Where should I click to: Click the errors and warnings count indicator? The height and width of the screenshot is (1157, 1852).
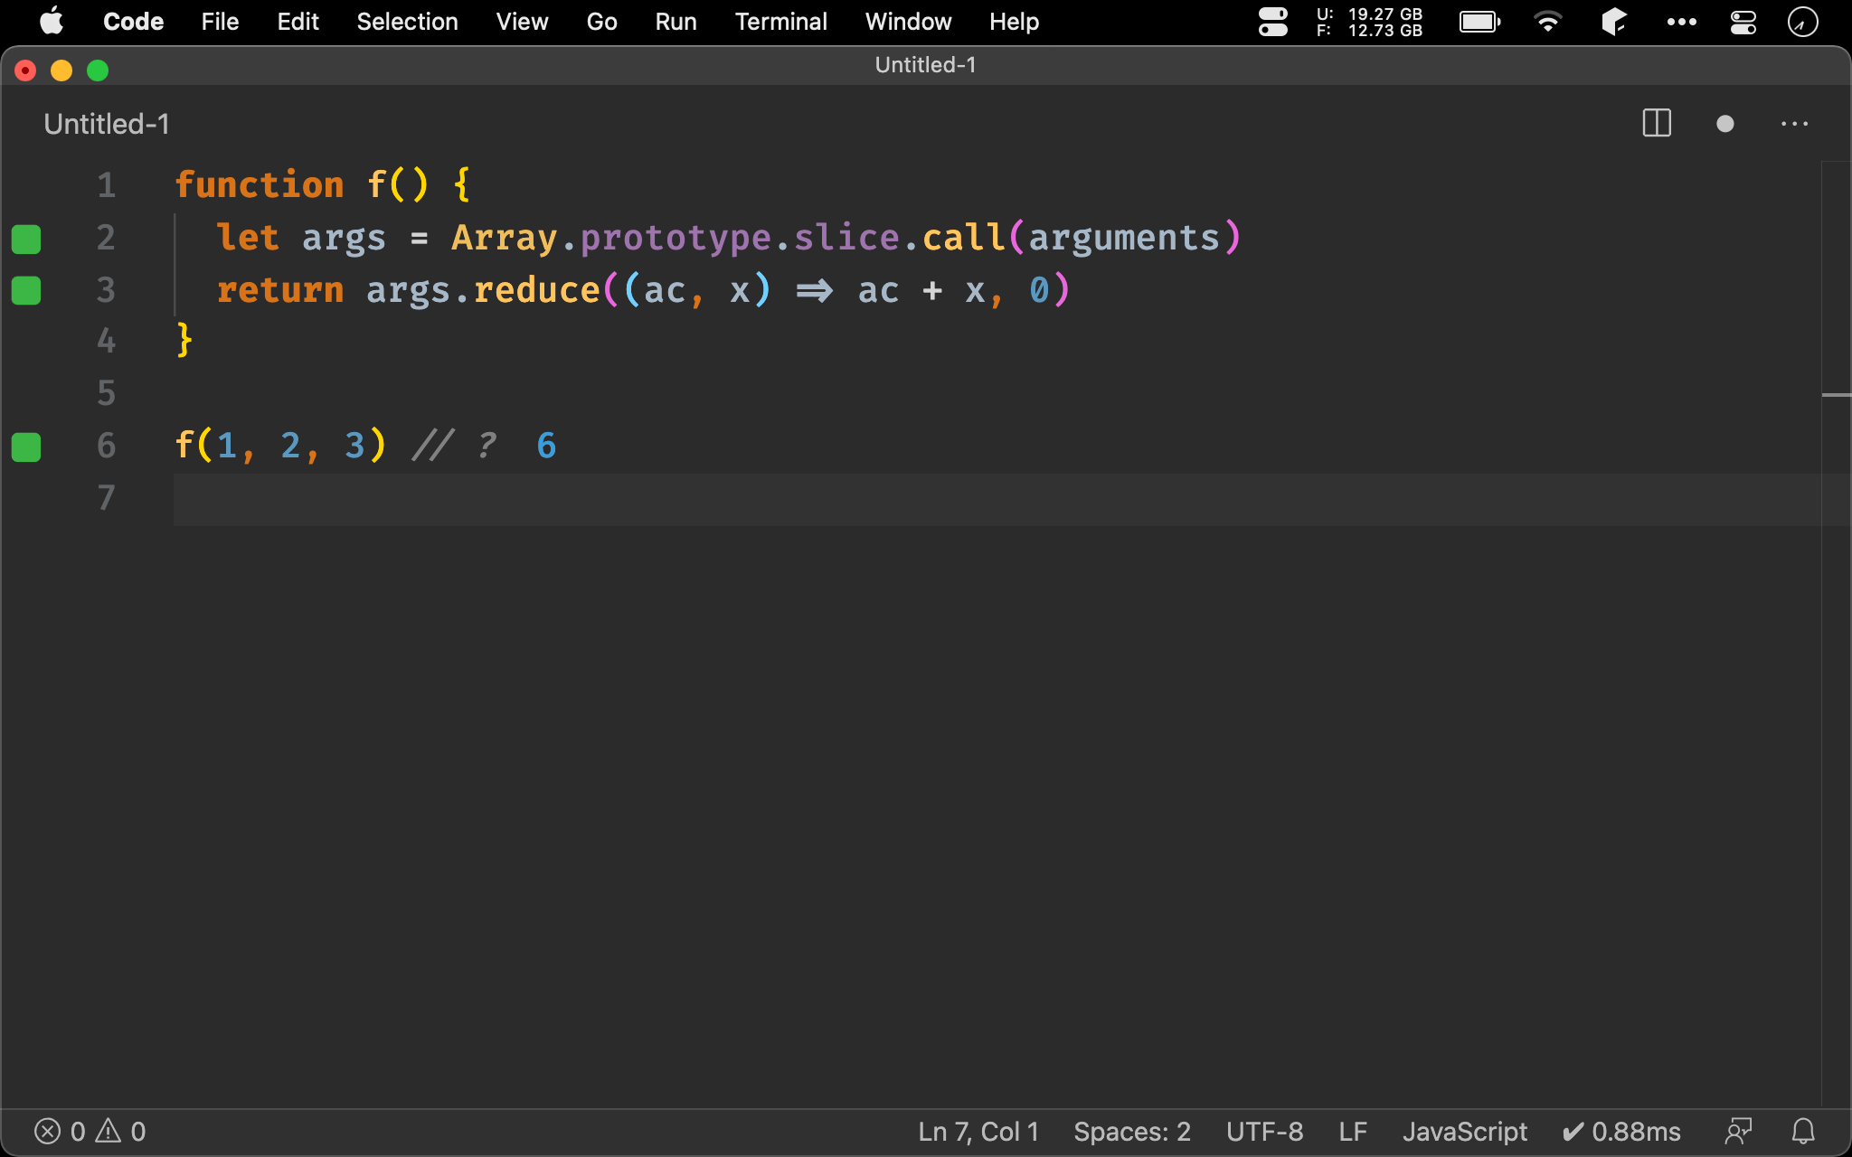click(x=90, y=1131)
